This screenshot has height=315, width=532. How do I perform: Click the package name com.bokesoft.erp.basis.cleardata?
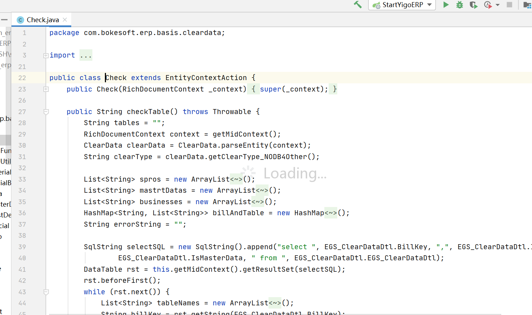[153, 33]
